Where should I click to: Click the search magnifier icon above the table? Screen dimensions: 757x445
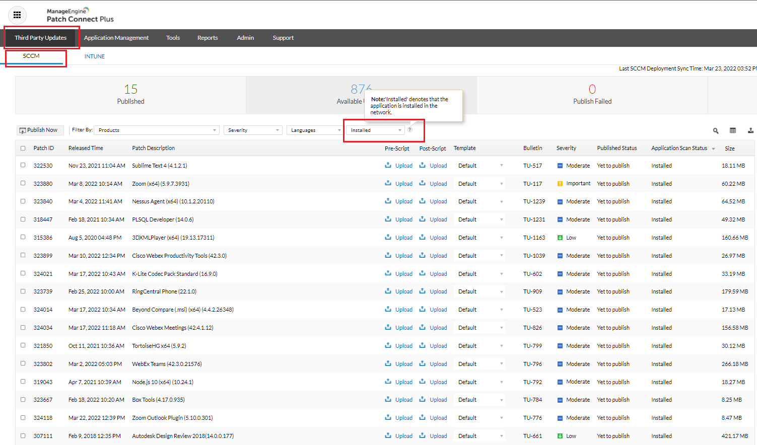pyautogui.click(x=716, y=130)
